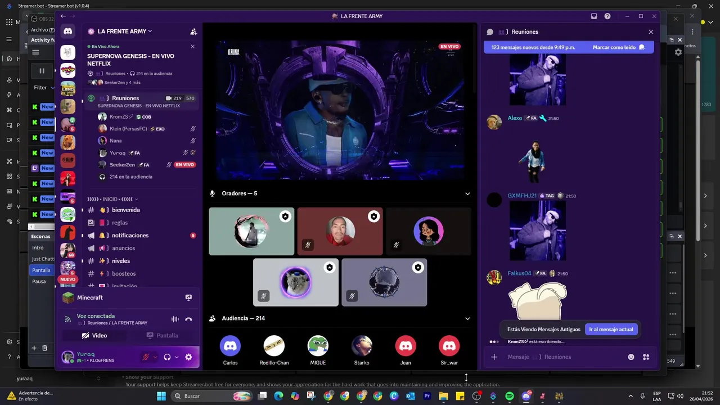Open the Discord help question mark icon
720x405 pixels.
pyautogui.click(x=607, y=16)
